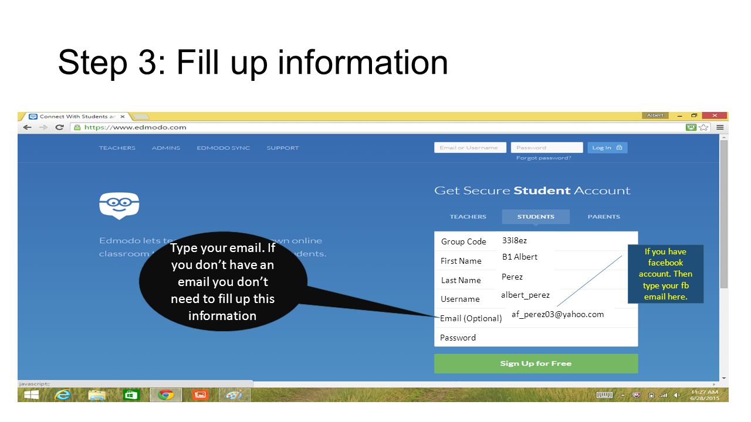Click the Email (Optional) field
The width and height of the screenshot is (751, 422).
point(536,318)
